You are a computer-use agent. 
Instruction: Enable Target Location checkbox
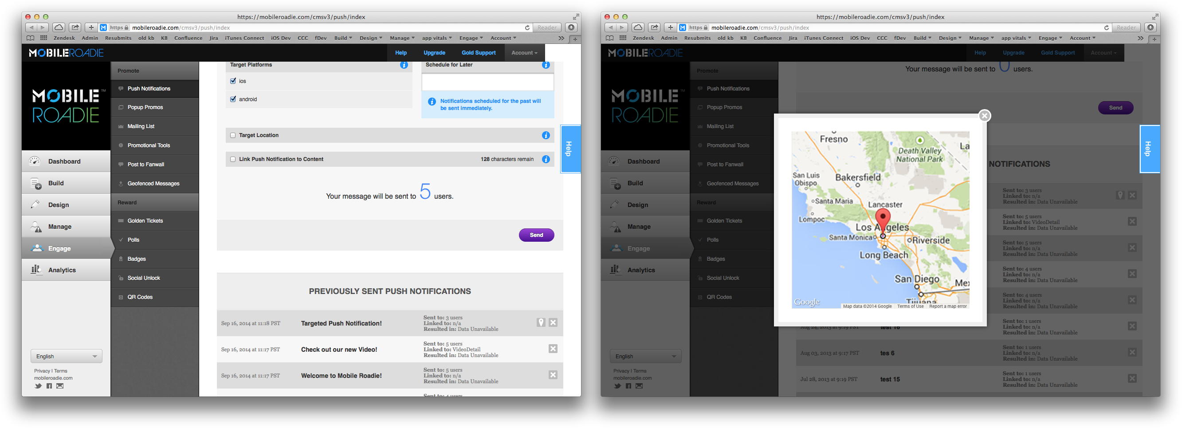click(233, 135)
